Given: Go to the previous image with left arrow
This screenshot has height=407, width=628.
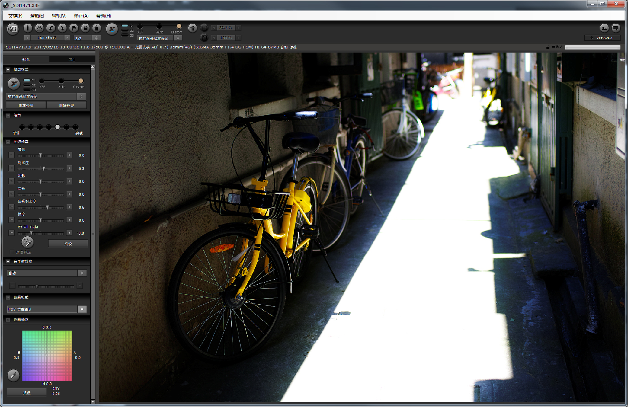Looking at the screenshot, I should 27,38.
